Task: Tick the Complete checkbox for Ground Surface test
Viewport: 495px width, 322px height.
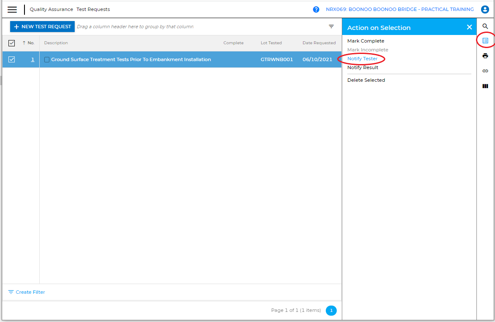Action: [47, 60]
